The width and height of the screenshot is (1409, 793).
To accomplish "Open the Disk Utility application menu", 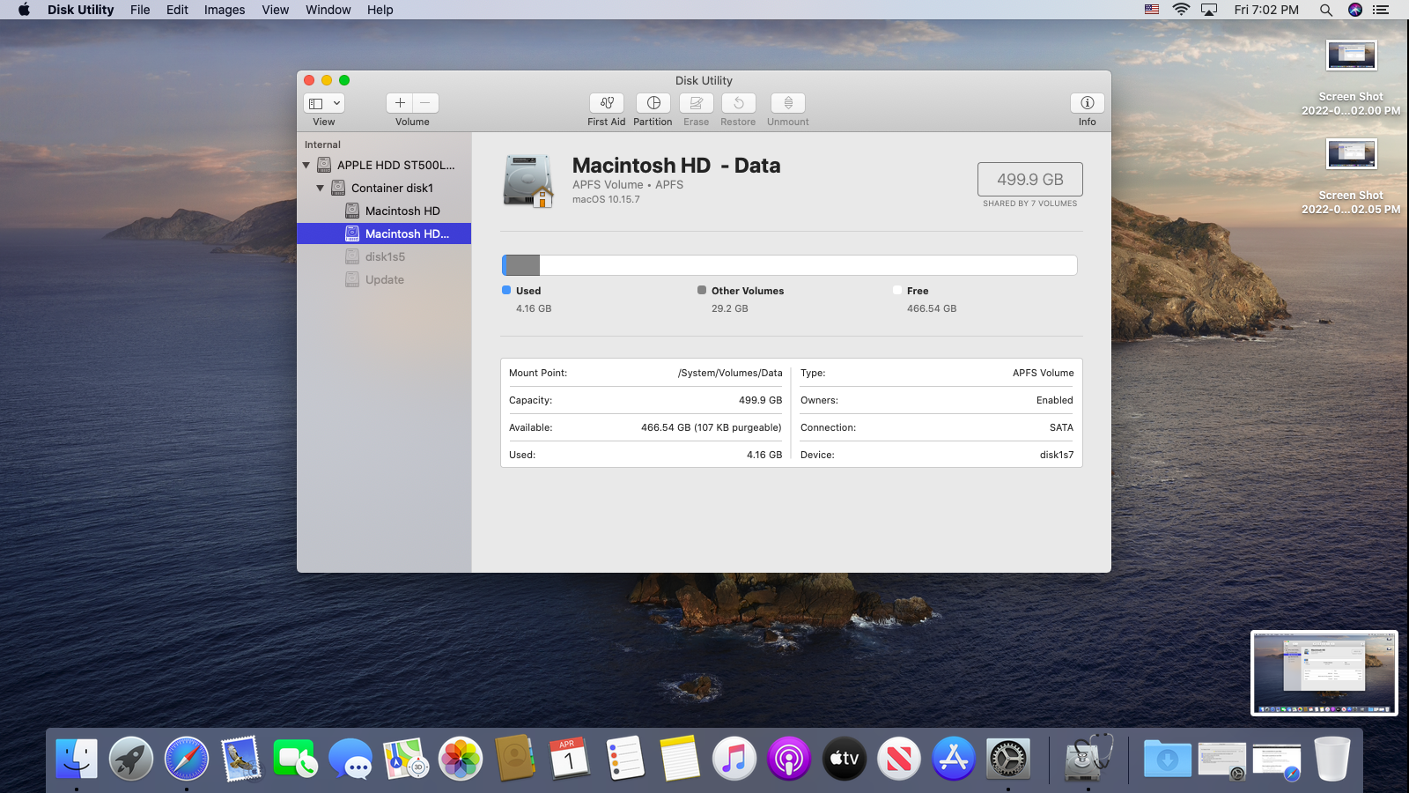I will coord(81,10).
